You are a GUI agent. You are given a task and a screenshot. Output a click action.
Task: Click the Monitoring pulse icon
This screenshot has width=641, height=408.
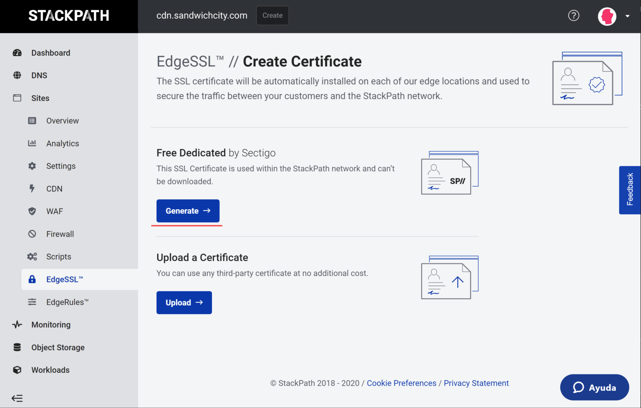[x=17, y=324]
